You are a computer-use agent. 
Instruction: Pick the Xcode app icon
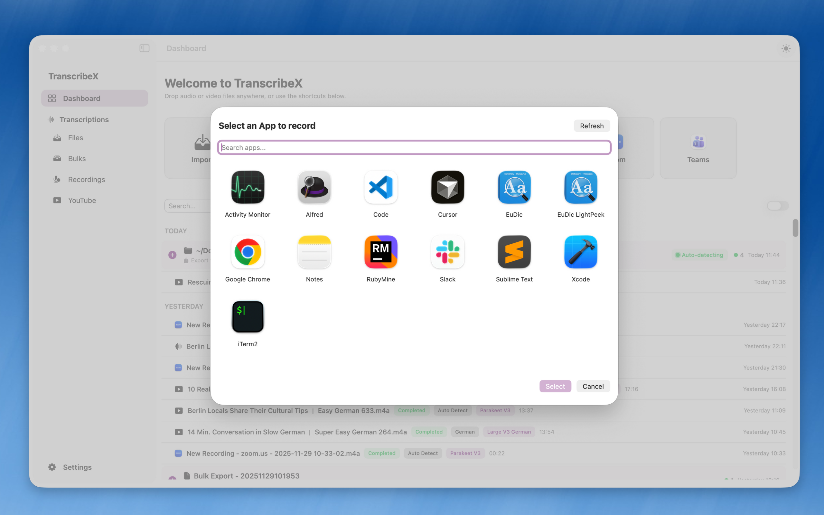(x=581, y=252)
